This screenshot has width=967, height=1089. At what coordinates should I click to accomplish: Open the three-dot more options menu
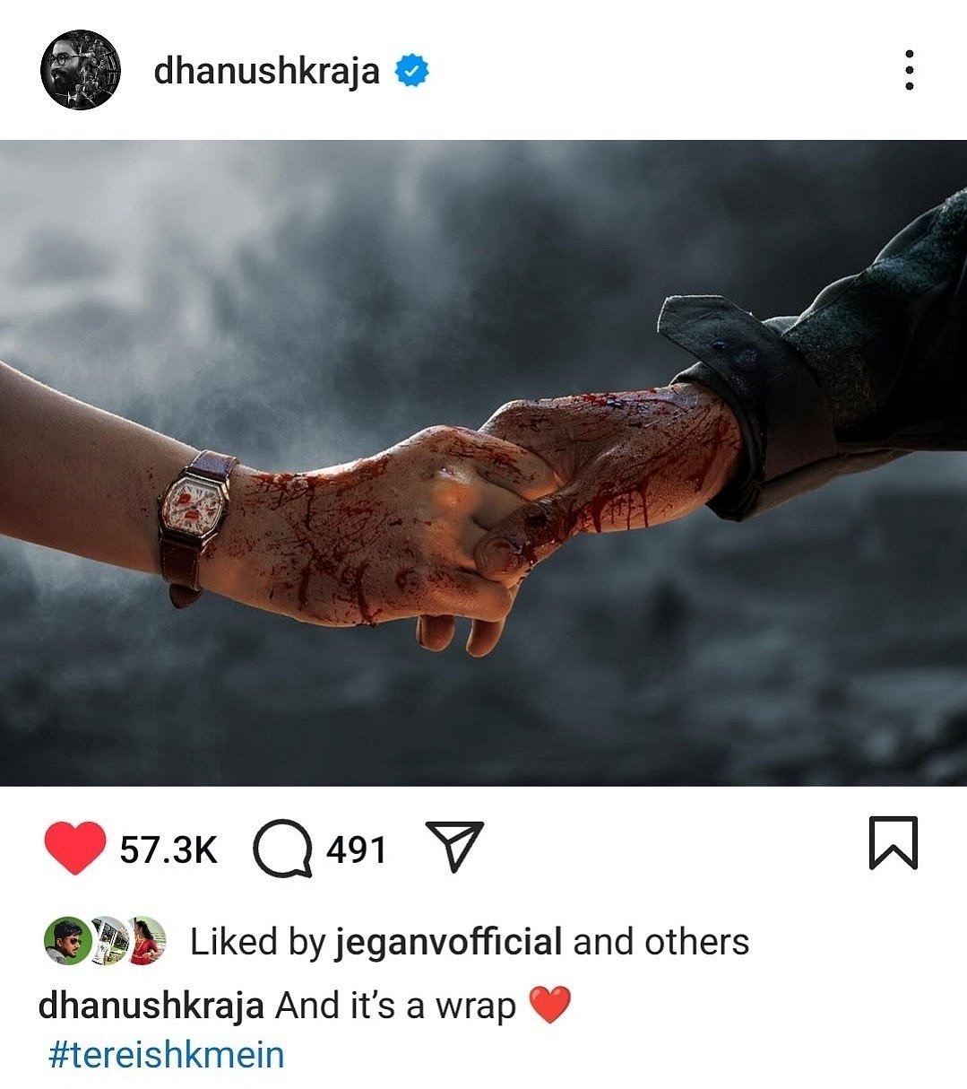point(909,70)
